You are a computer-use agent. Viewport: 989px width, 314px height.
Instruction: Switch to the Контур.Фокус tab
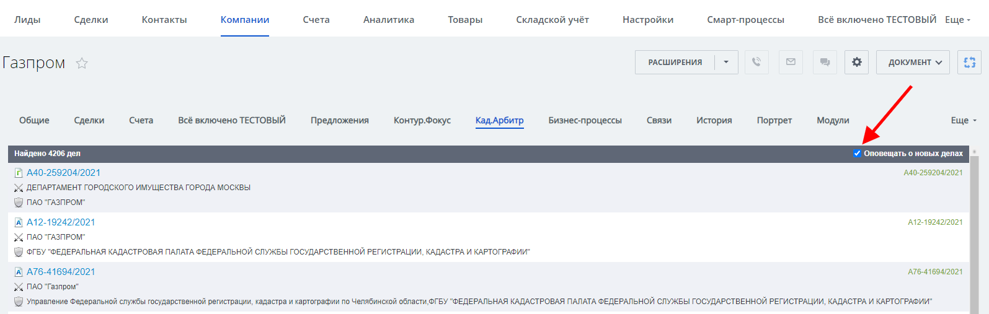(x=422, y=120)
